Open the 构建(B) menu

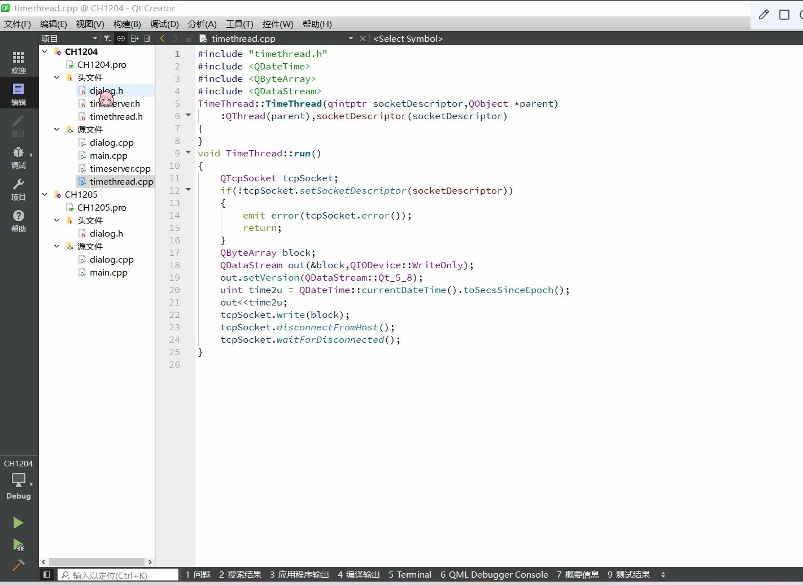coord(126,24)
